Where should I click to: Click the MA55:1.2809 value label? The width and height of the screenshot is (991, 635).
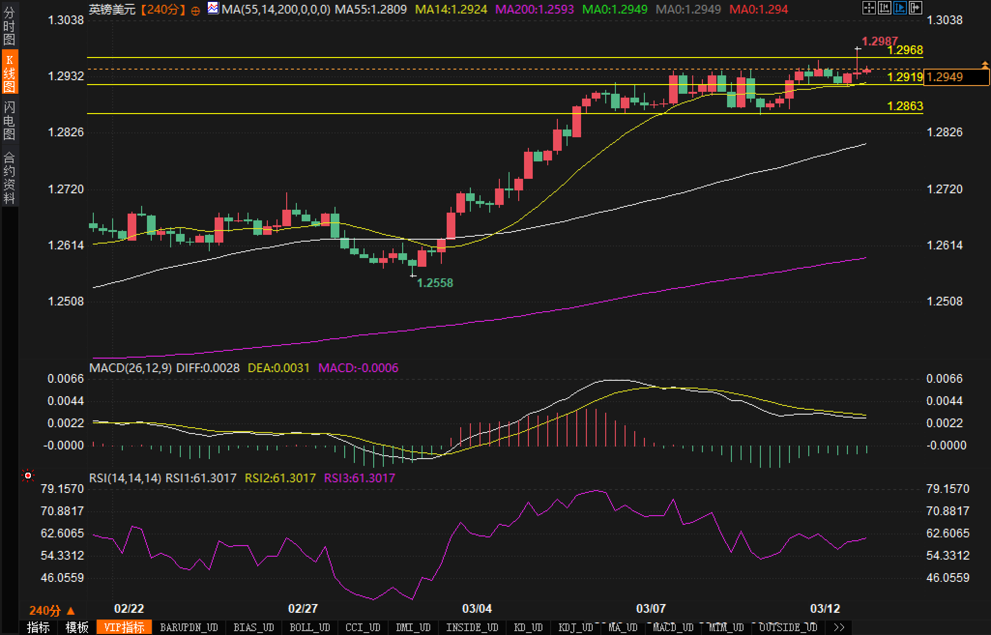pos(371,9)
